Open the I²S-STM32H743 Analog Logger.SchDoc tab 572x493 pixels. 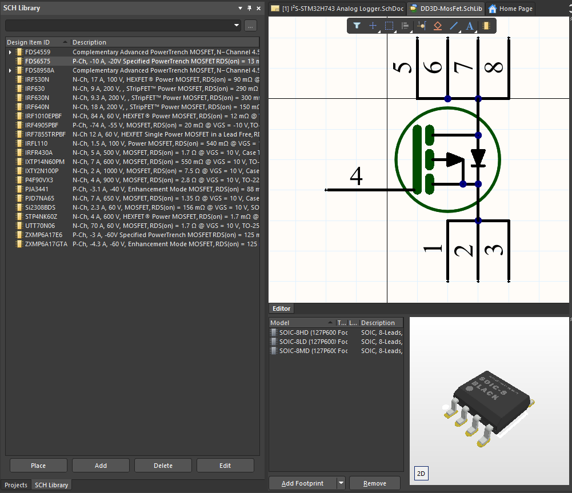click(x=338, y=9)
